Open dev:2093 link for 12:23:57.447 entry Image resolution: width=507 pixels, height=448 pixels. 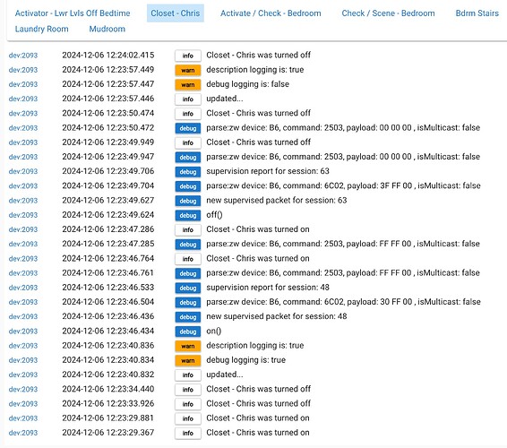[x=23, y=84]
